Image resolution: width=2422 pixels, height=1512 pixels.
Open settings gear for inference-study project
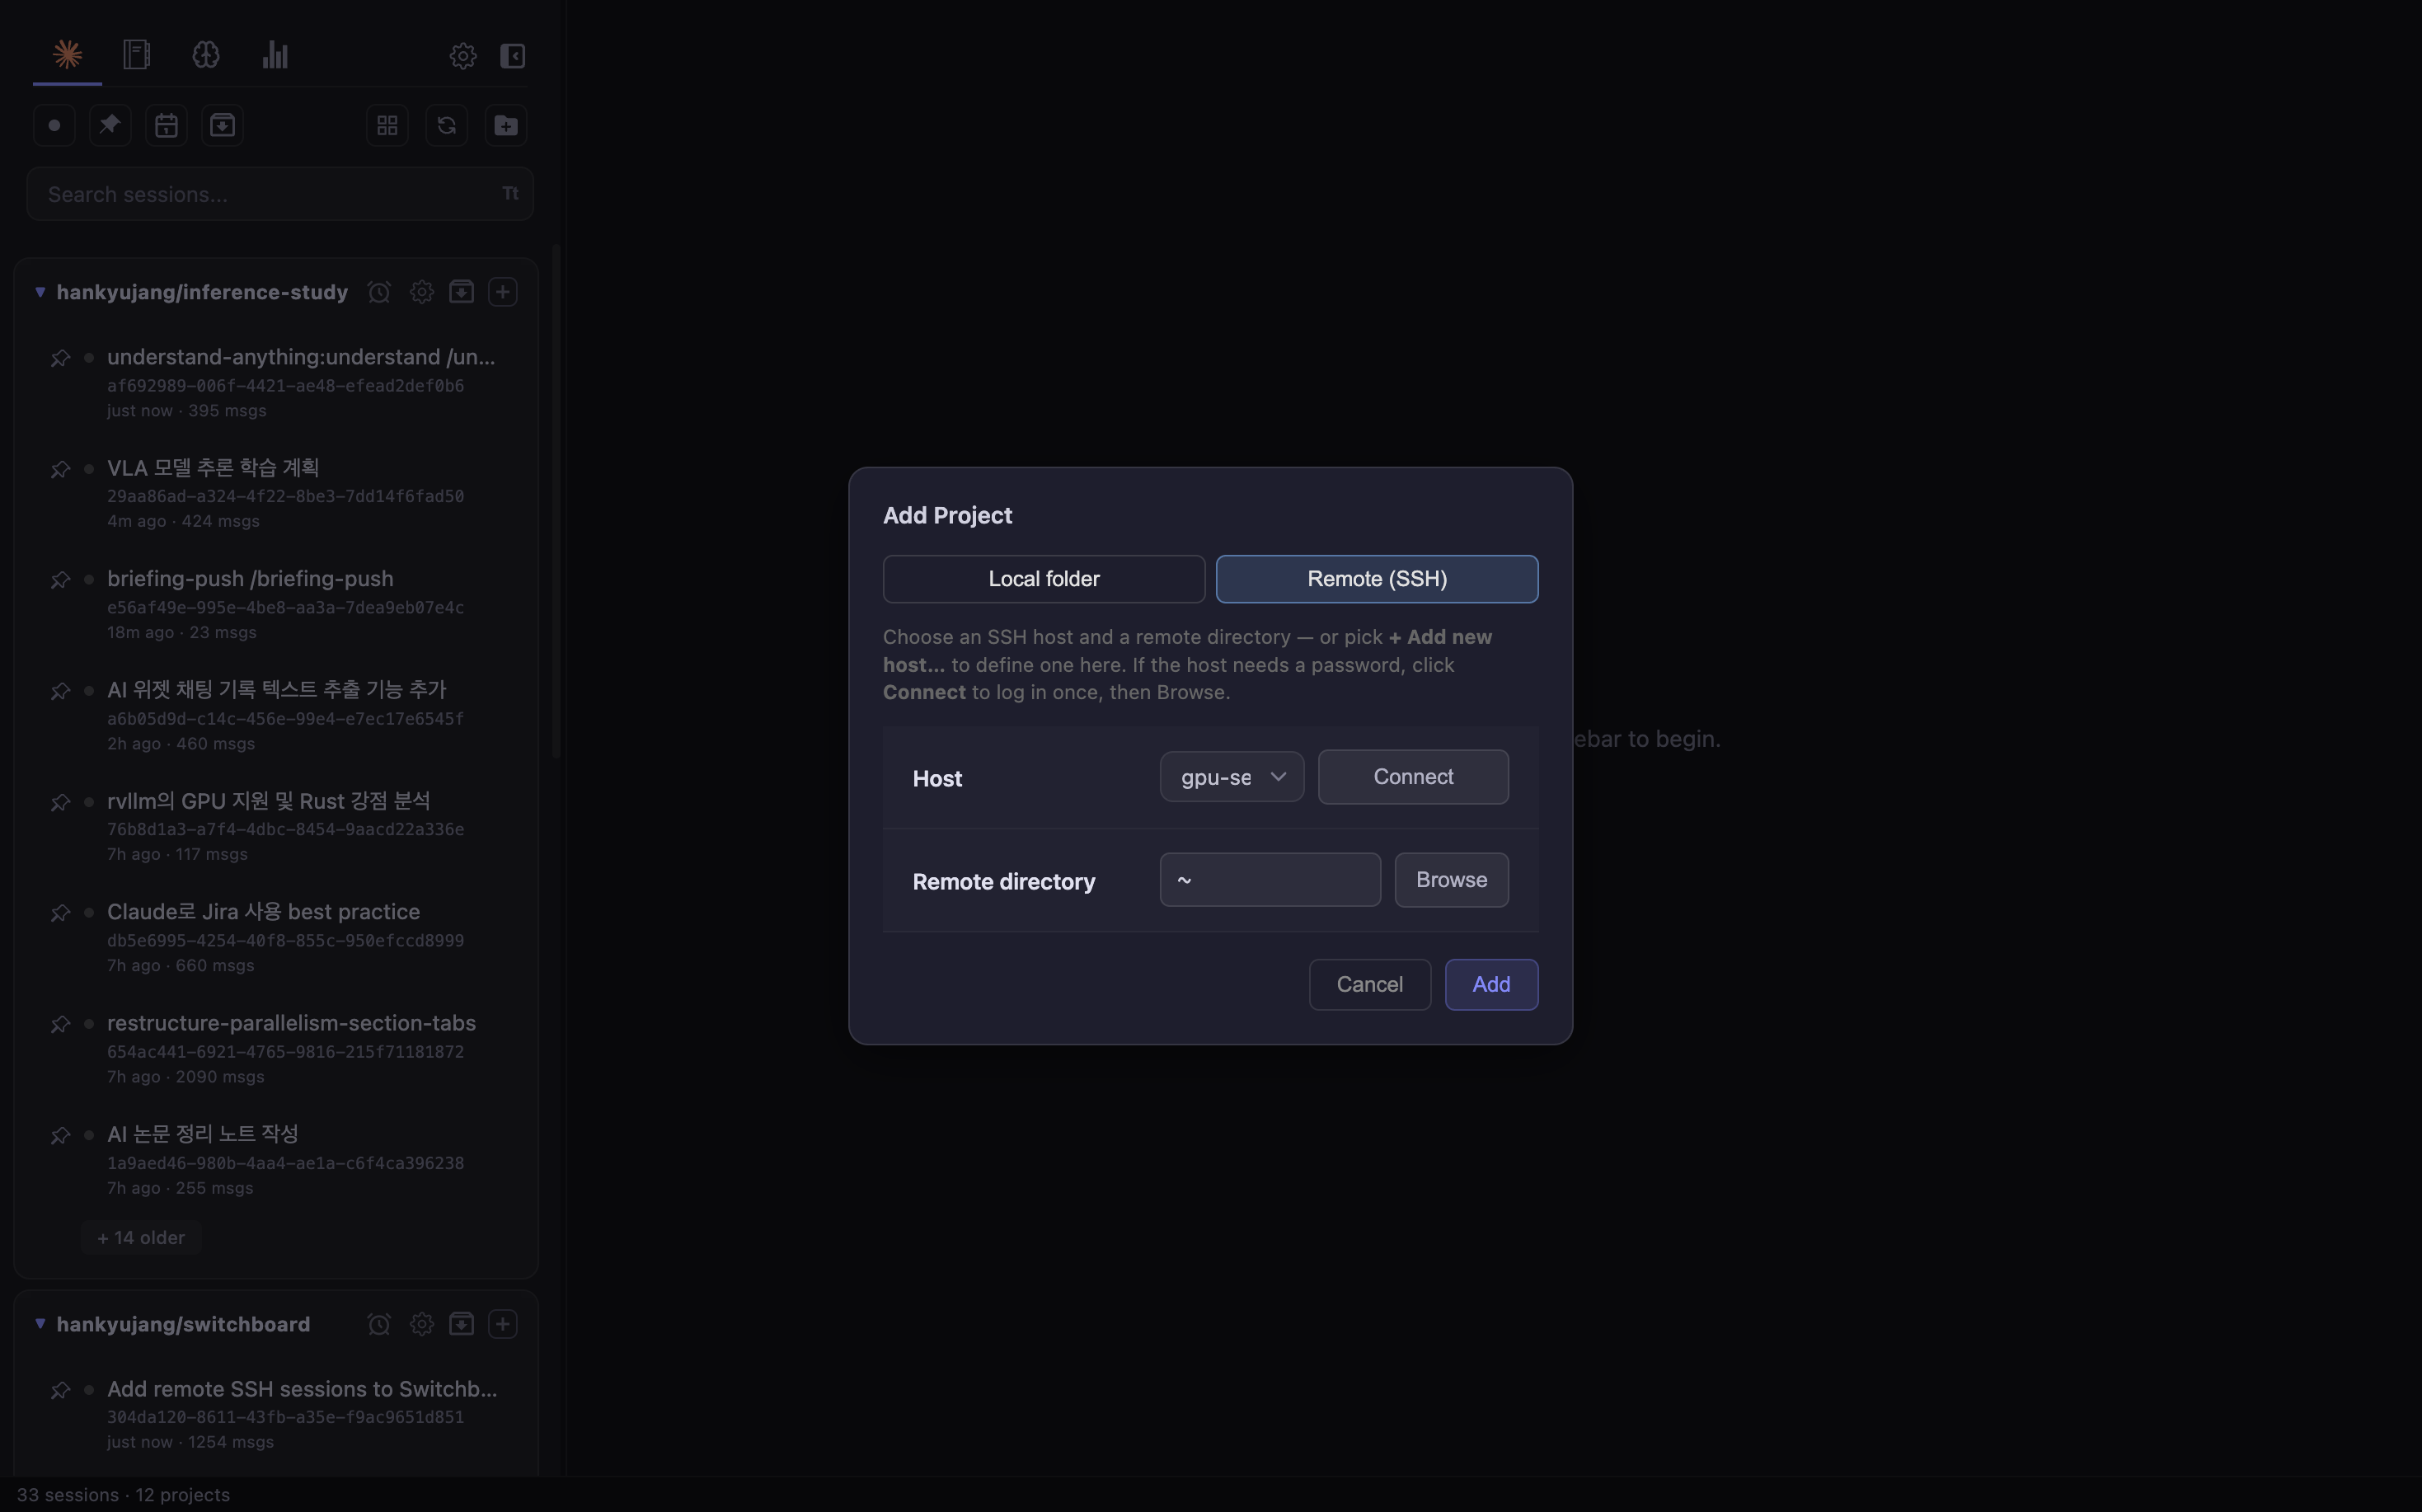[x=422, y=292]
